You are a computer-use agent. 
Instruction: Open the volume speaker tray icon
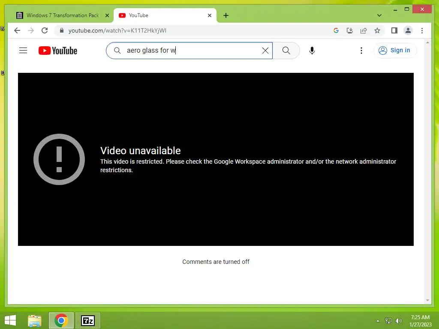click(398, 321)
